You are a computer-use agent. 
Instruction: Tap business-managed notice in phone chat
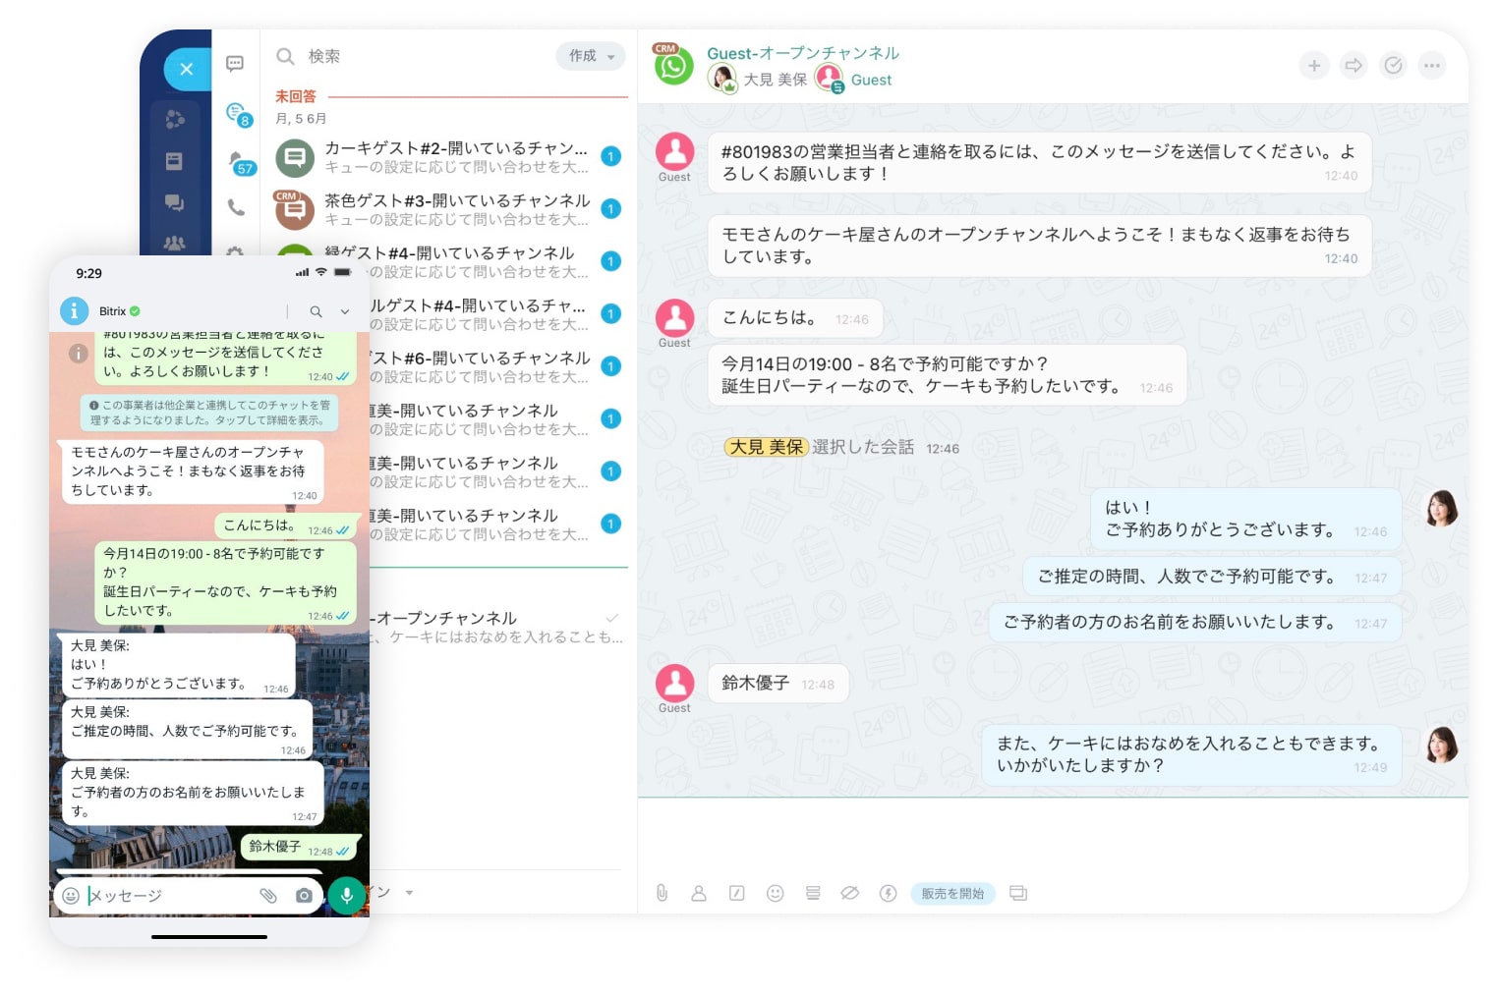tap(209, 413)
